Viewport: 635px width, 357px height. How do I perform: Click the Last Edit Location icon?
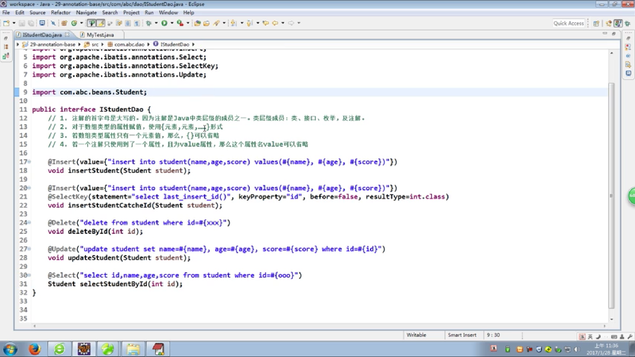click(x=266, y=23)
